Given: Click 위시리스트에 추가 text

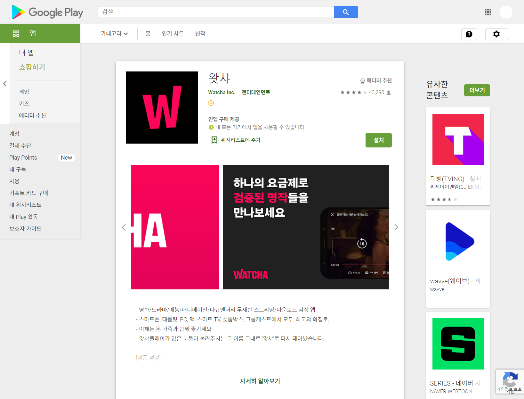Looking at the screenshot, I should [241, 140].
